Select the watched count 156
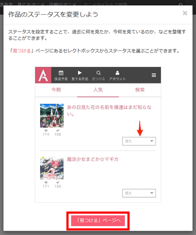 [58, 186]
